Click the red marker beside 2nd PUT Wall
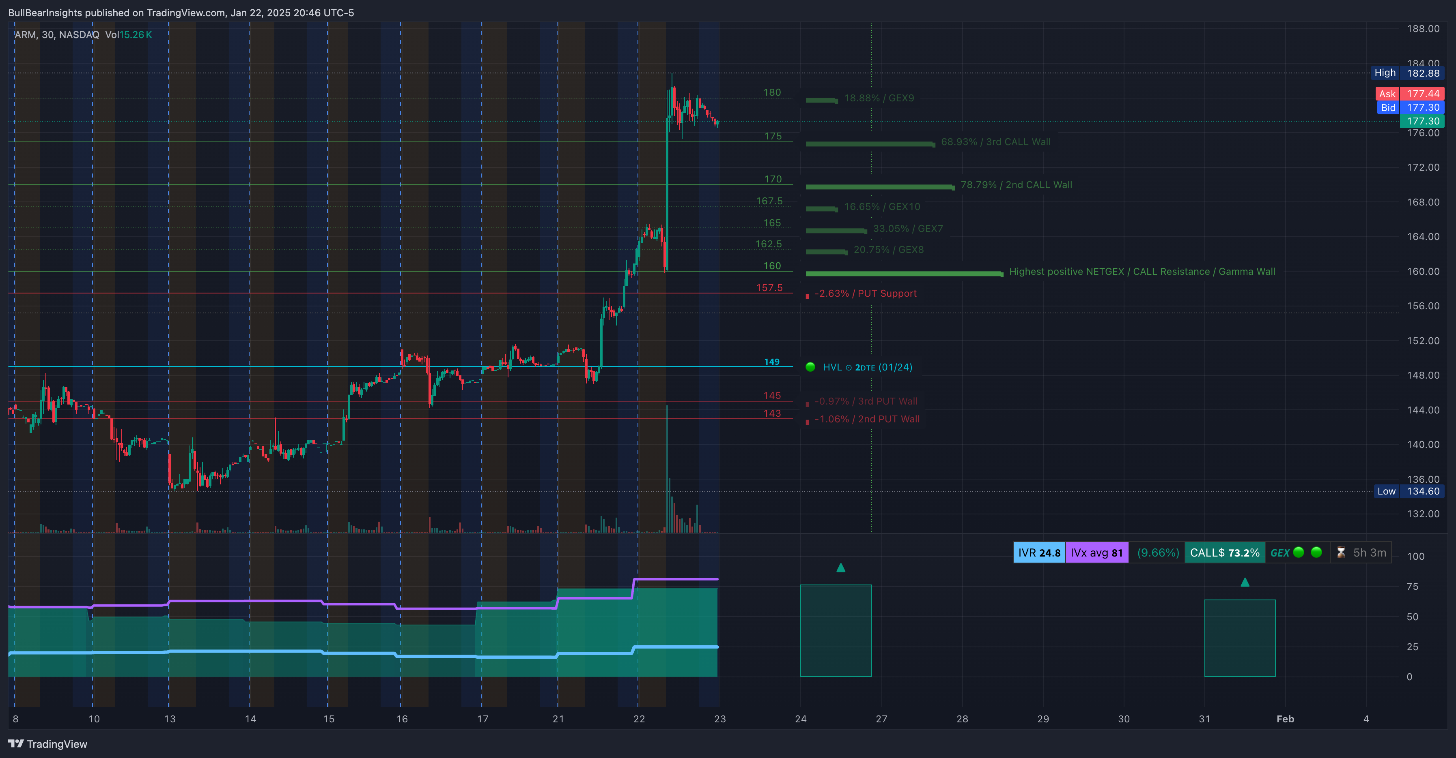Image resolution: width=1456 pixels, height=758 pixels. (x=807, y=422)
